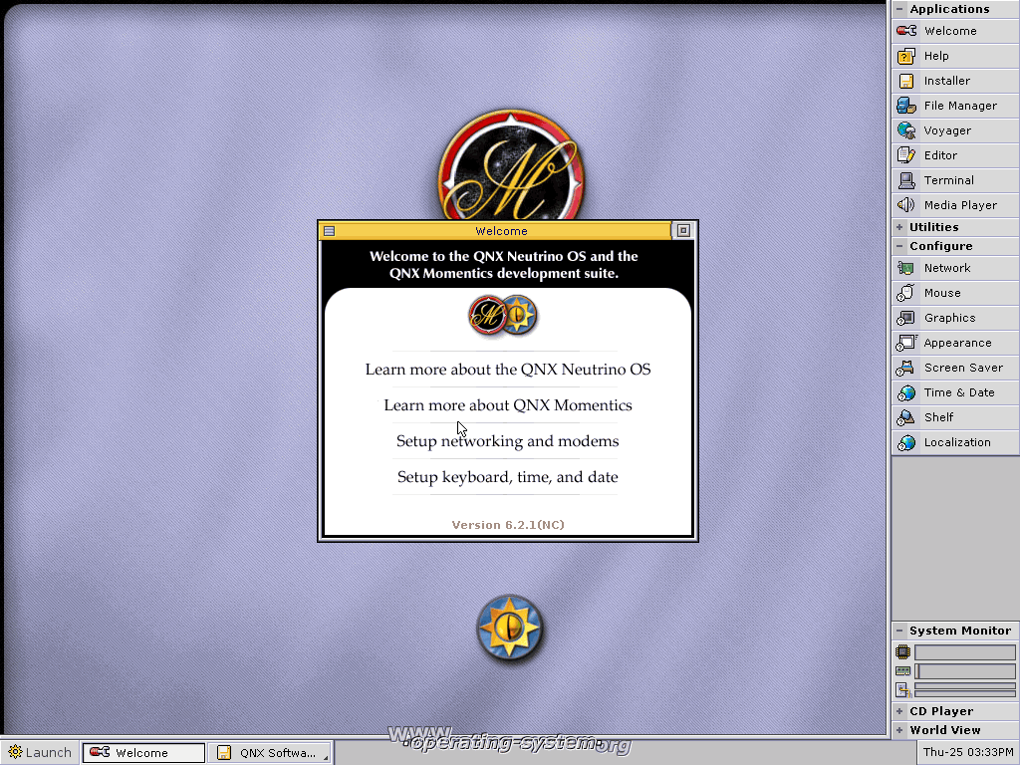Open the Help icon in Applications
Viewport: 1020px width, 765px height.
point(906,56)
